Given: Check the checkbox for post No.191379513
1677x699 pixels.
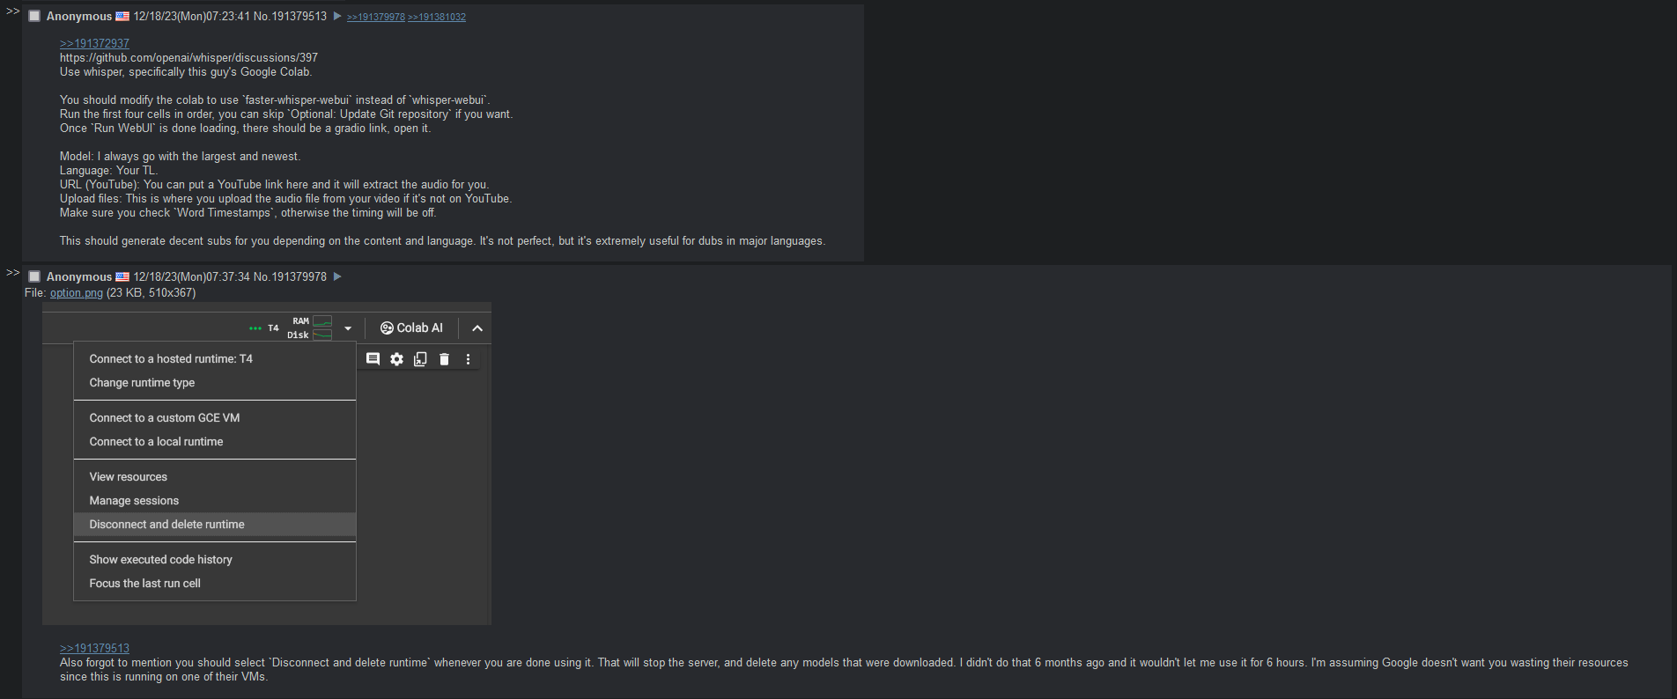Looking at the screenshot, I should [x=34, y=17].
